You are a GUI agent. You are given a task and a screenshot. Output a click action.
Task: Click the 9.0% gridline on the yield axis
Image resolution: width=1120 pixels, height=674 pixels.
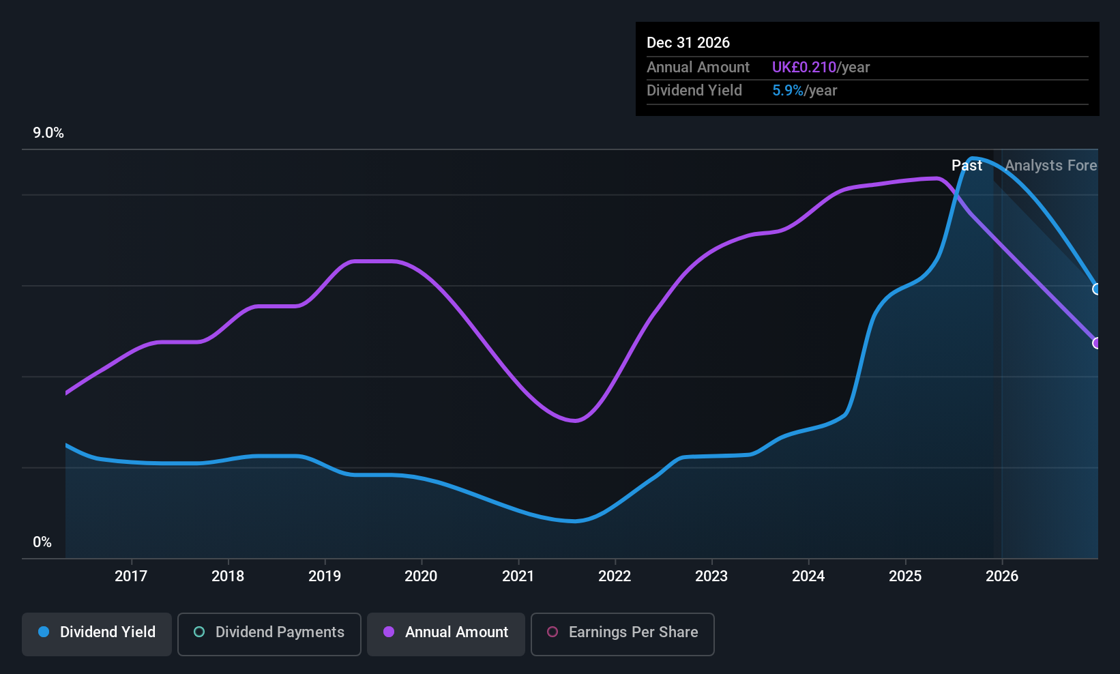point(48,133)
